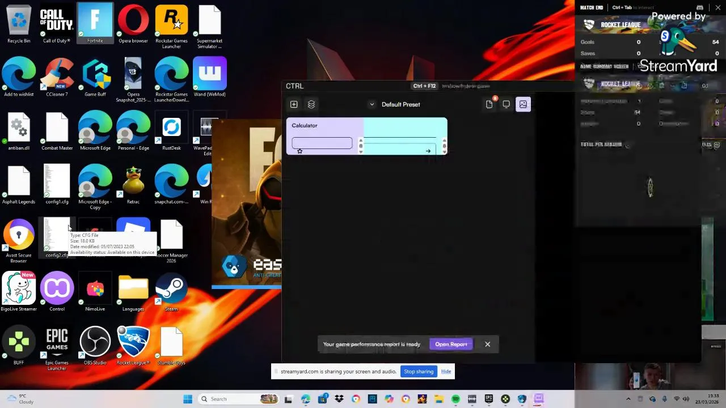
Task: Toggle the highlighted image icon in overlay
Action: 523,104
